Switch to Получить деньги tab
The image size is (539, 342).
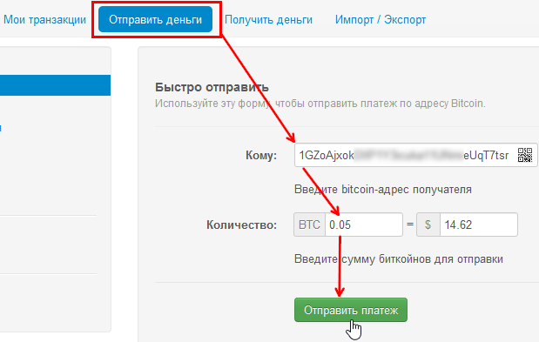click(x=268, y=20)
